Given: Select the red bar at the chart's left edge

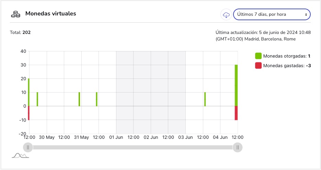Looking at the screenshot, I should coord(29,113).
